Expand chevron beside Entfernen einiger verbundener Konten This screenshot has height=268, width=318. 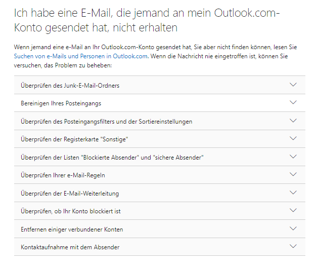click(293, 228)
